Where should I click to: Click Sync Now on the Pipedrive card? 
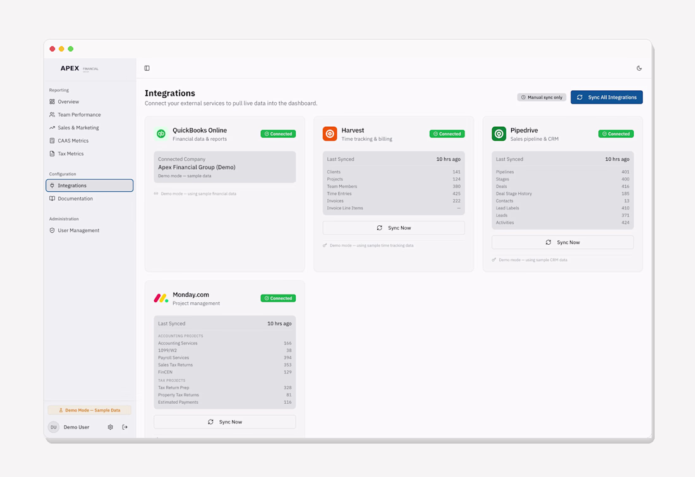tap(562, 242)
